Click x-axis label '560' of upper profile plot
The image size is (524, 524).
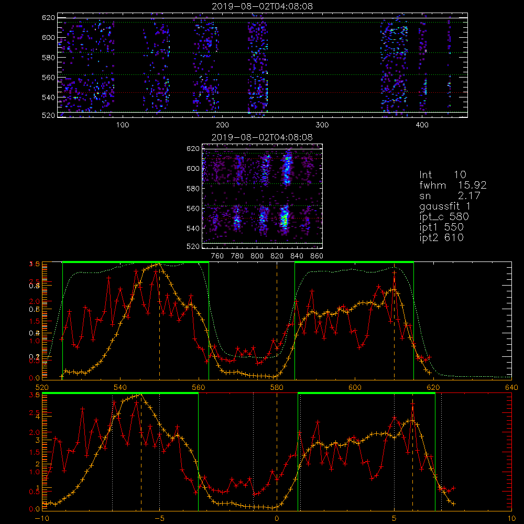199,387
